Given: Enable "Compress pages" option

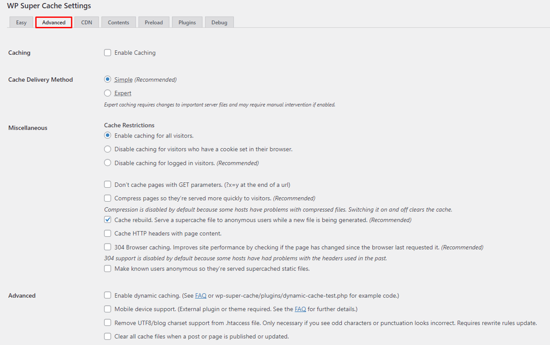Looking at the screenshot, I should (x=107, y=198).
